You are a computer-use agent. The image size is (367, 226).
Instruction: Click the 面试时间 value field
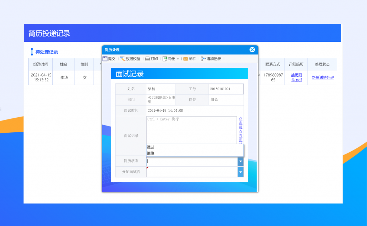click(195, 110)
